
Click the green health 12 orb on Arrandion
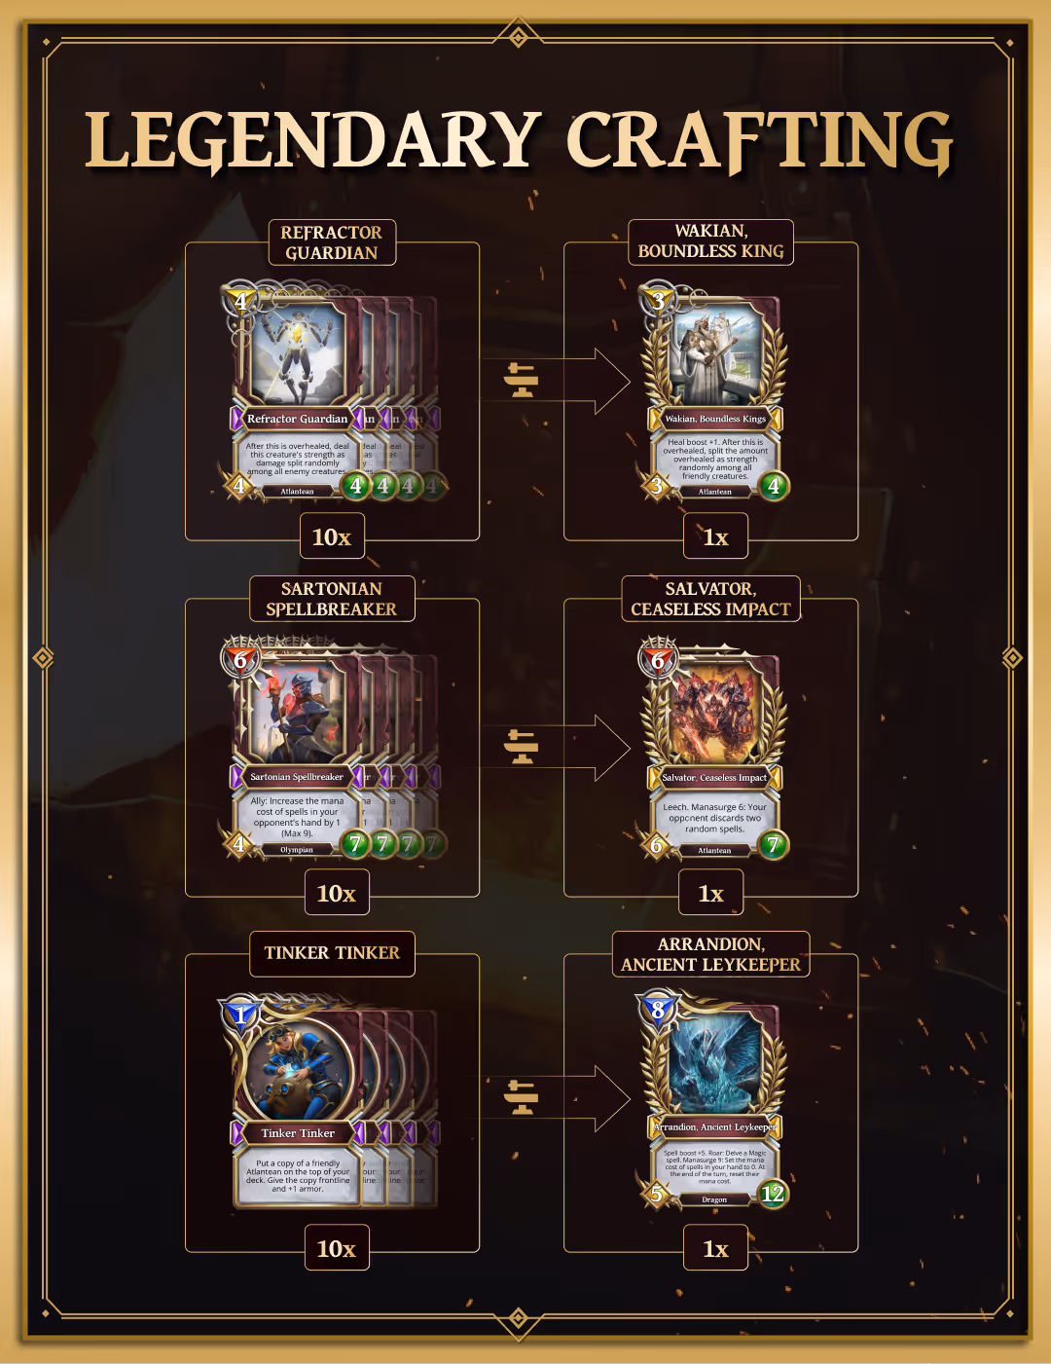point(773,1194)
